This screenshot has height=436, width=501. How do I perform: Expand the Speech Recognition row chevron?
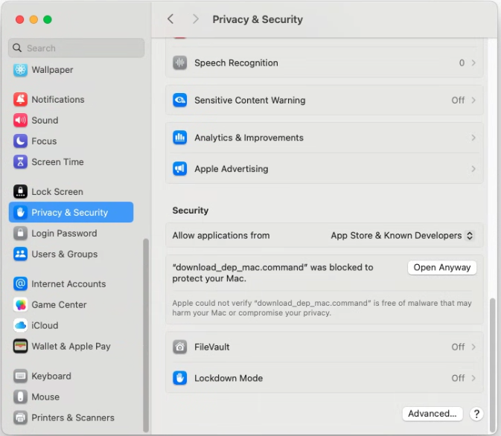pos(473,62)
